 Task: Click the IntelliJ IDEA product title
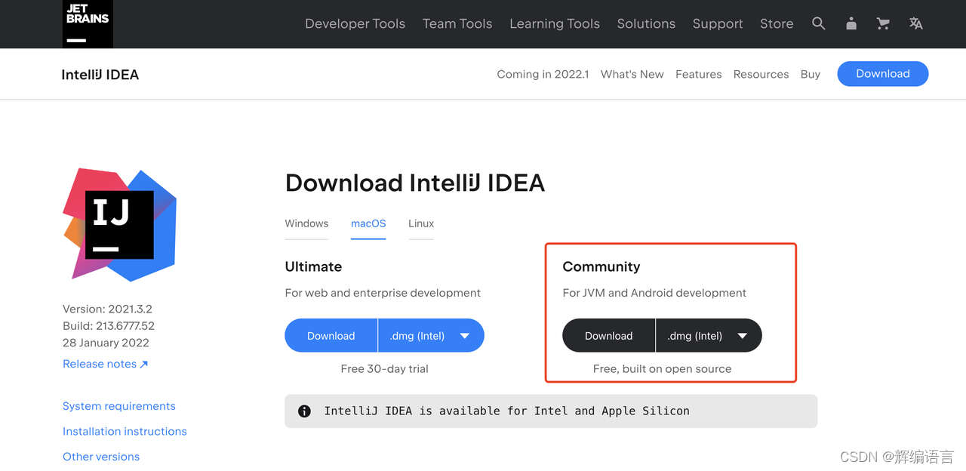(x=100, y=75)
